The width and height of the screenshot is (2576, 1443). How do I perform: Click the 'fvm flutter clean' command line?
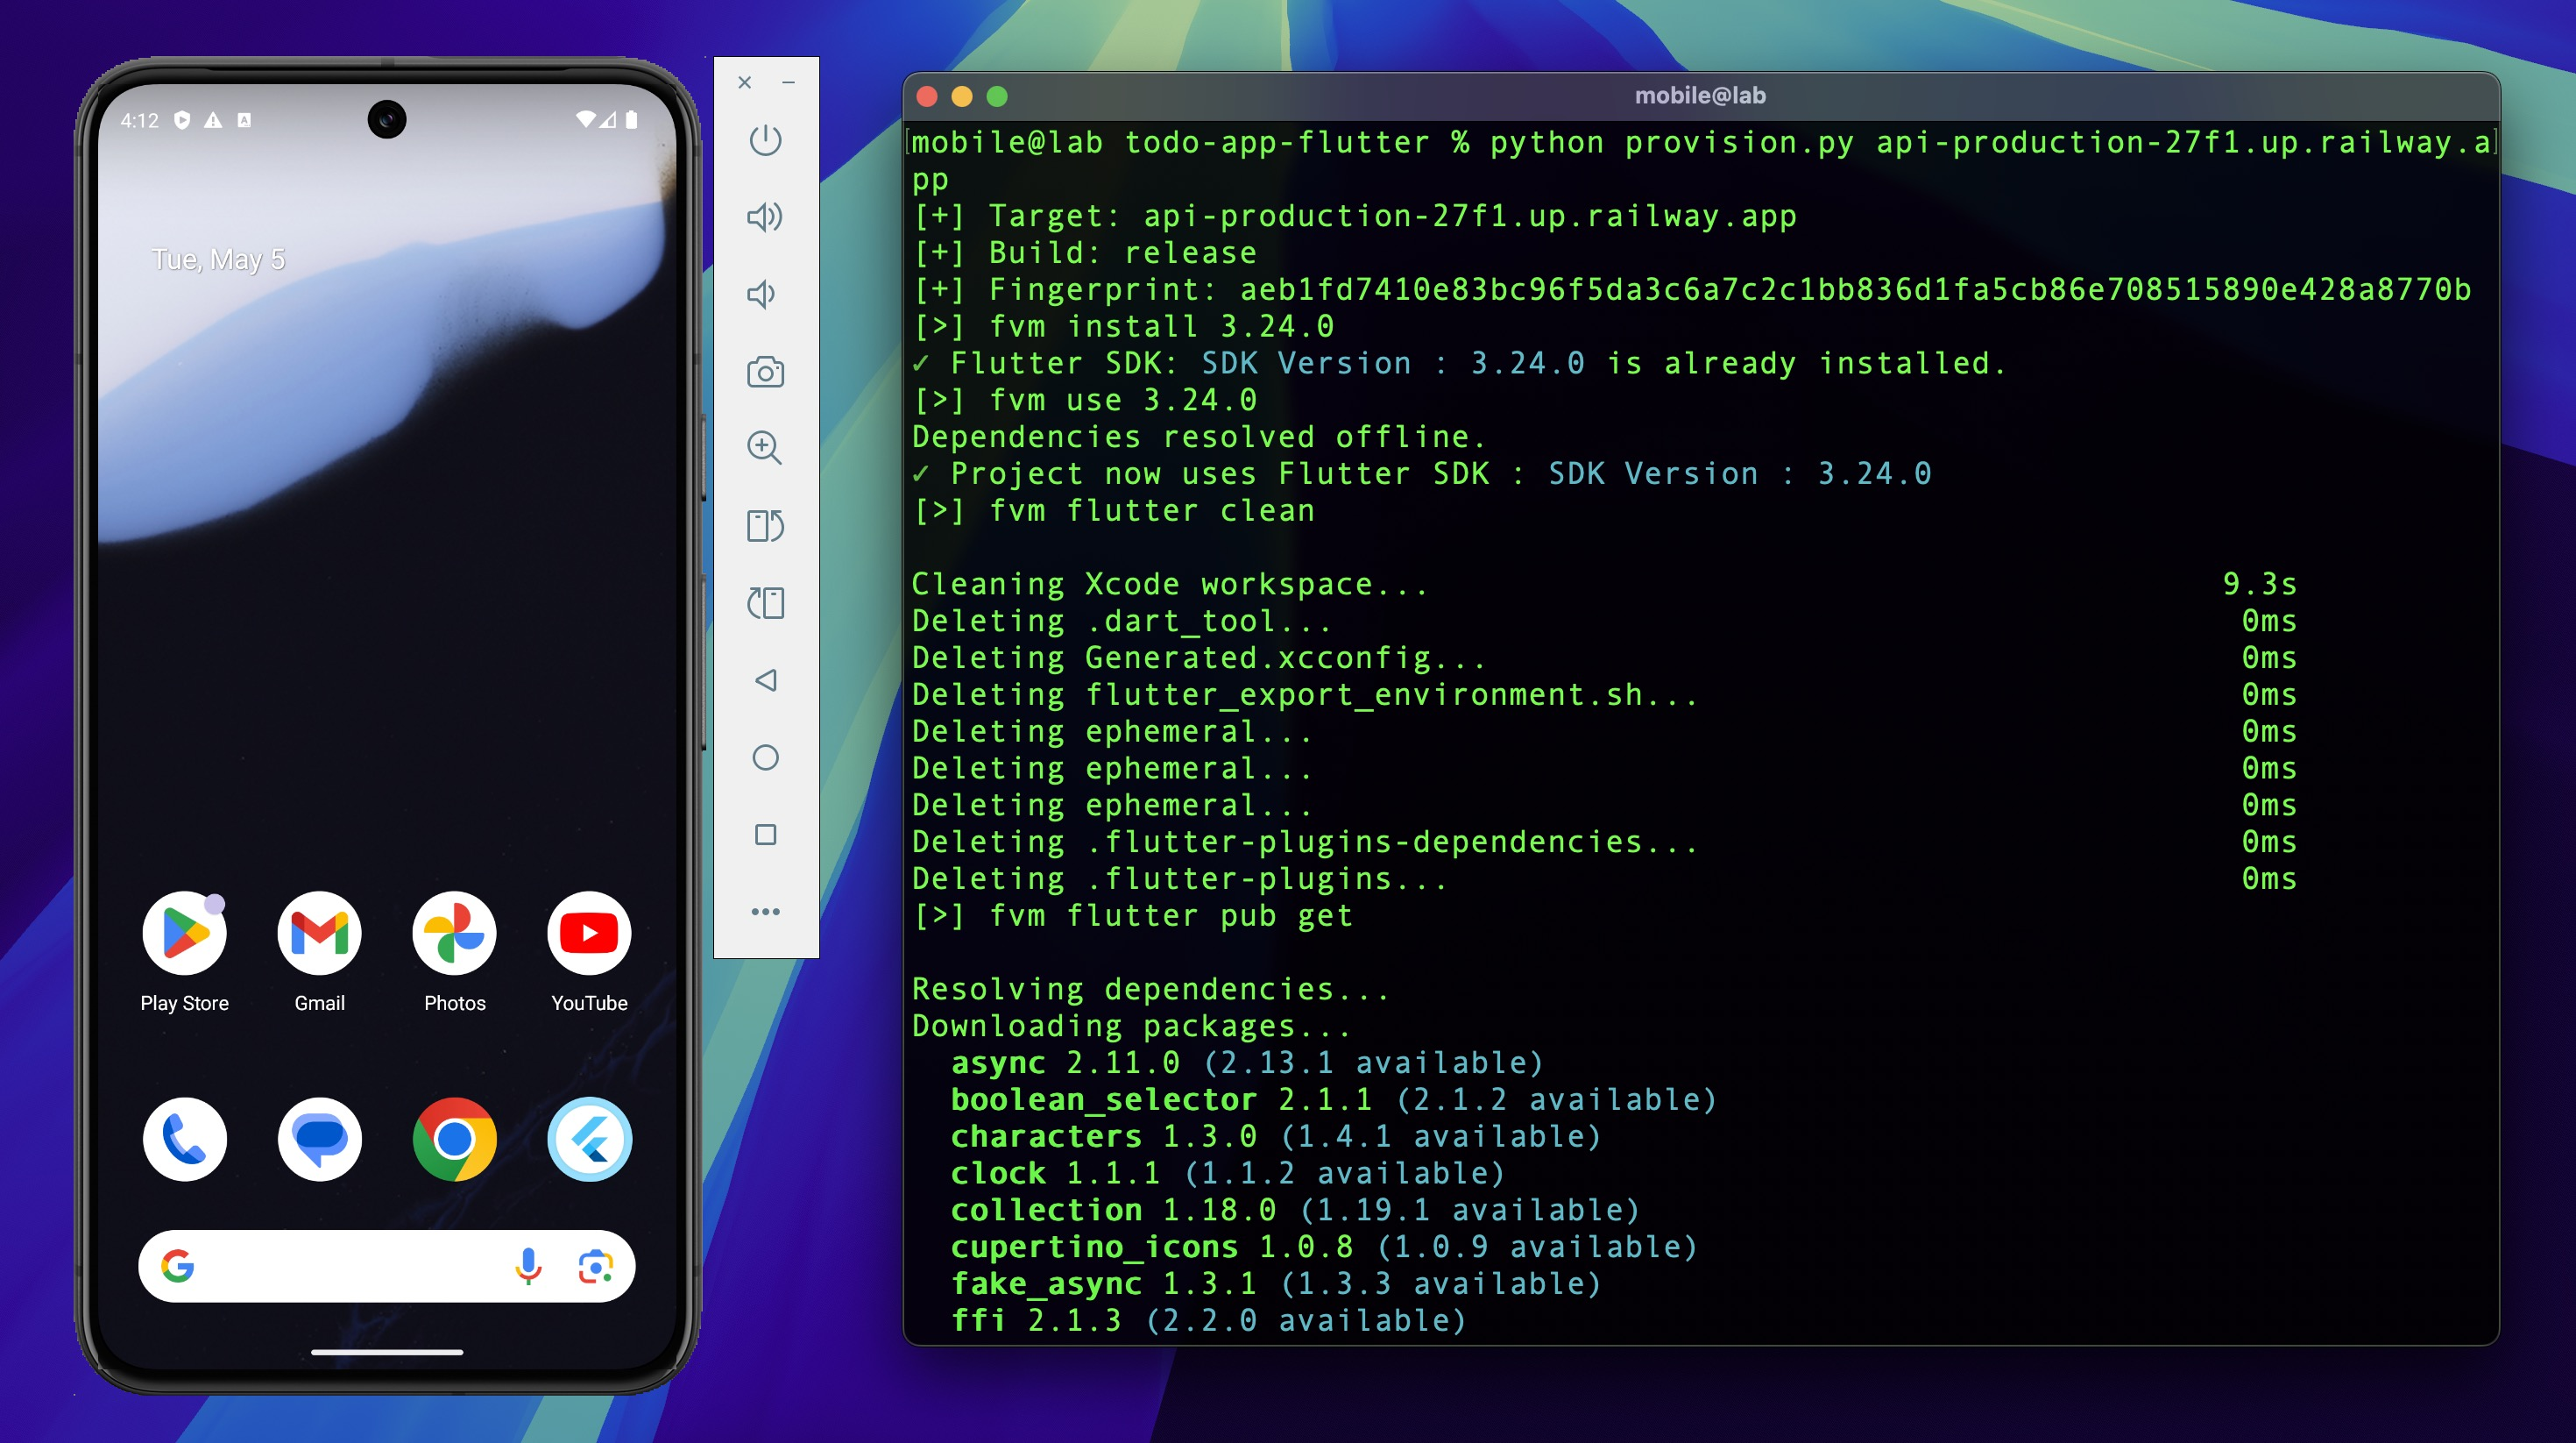pyautogui.click(x=1114, y=510)
